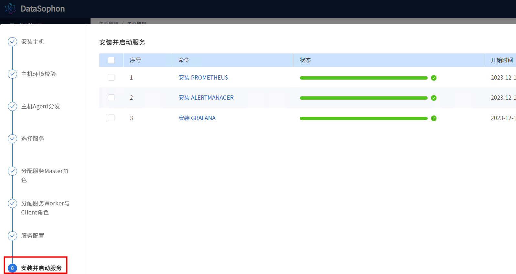Click sequence number 3 cell
The width and height of the screenshot is (516, 274).
131,118
